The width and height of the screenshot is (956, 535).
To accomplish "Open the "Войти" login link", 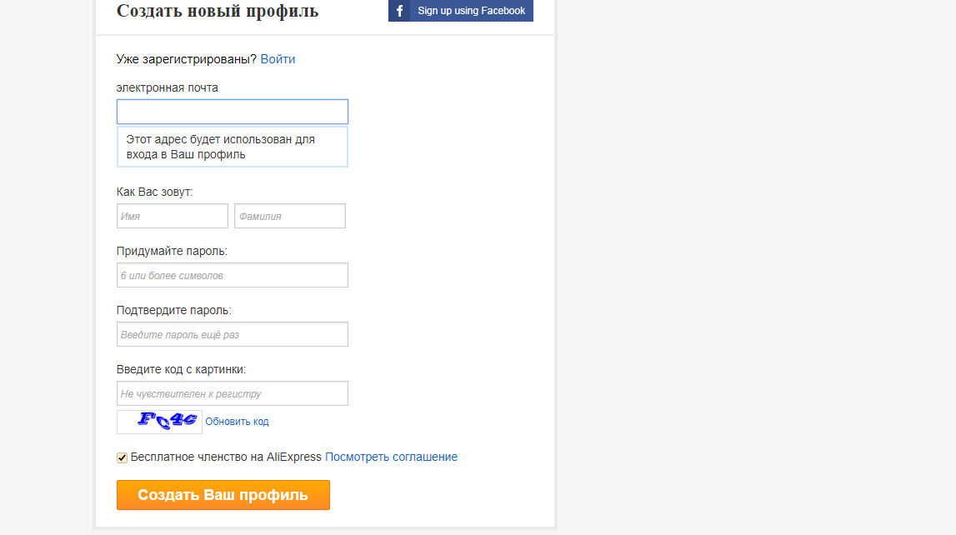I will click(x=278, y=59).
